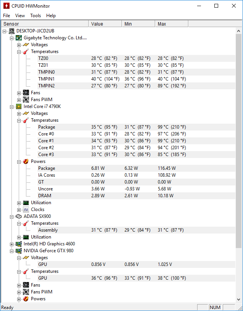Image resolution: width=243 pixels, height=311 pixels.
Task: Select the Gigabyte motherboard icon
Action: tap(19, 38)
